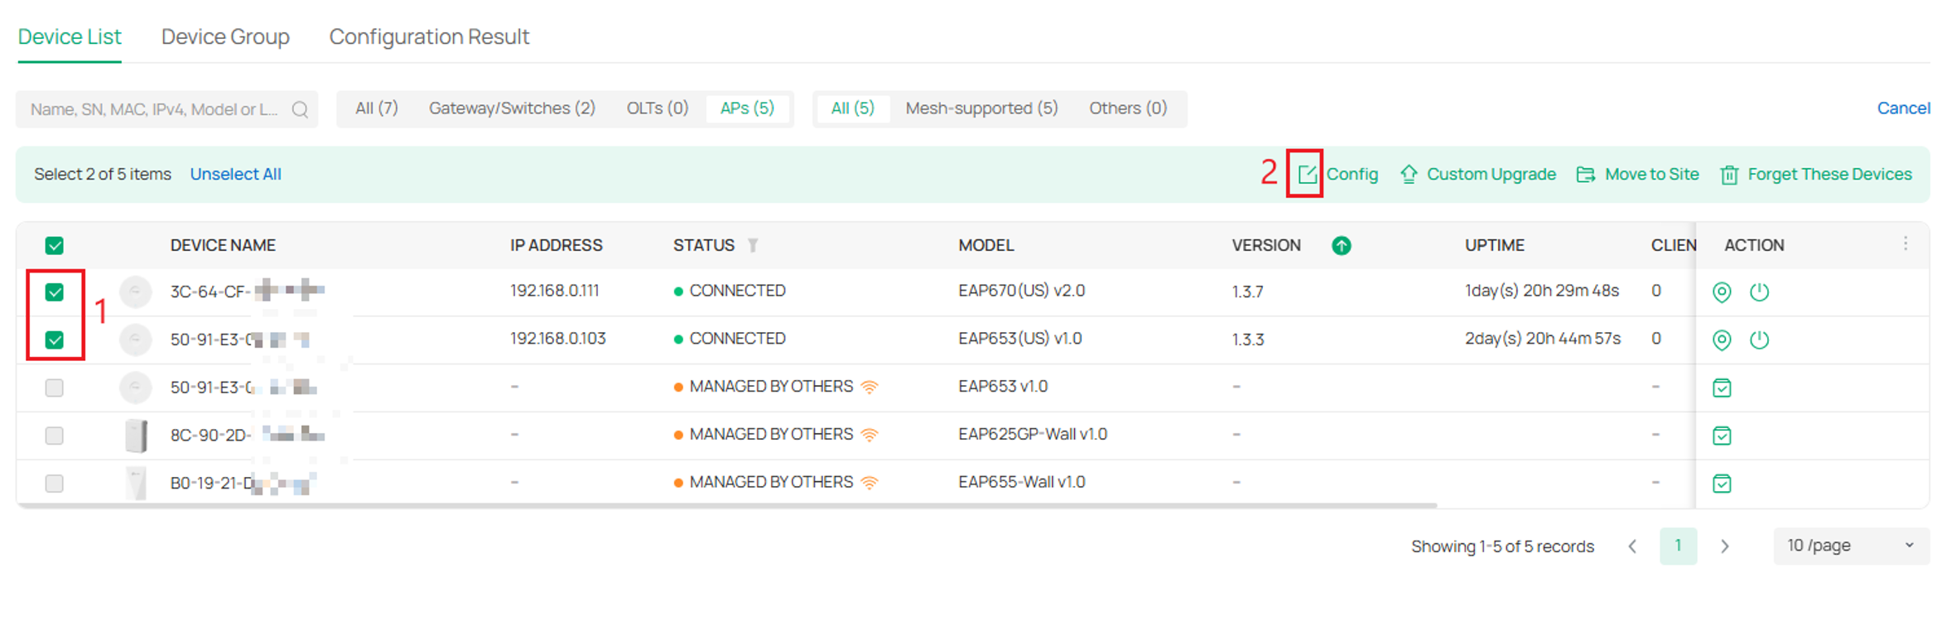Go to the next page arrow
This screenshot has width=1942, height=631.
point(1725,547)
